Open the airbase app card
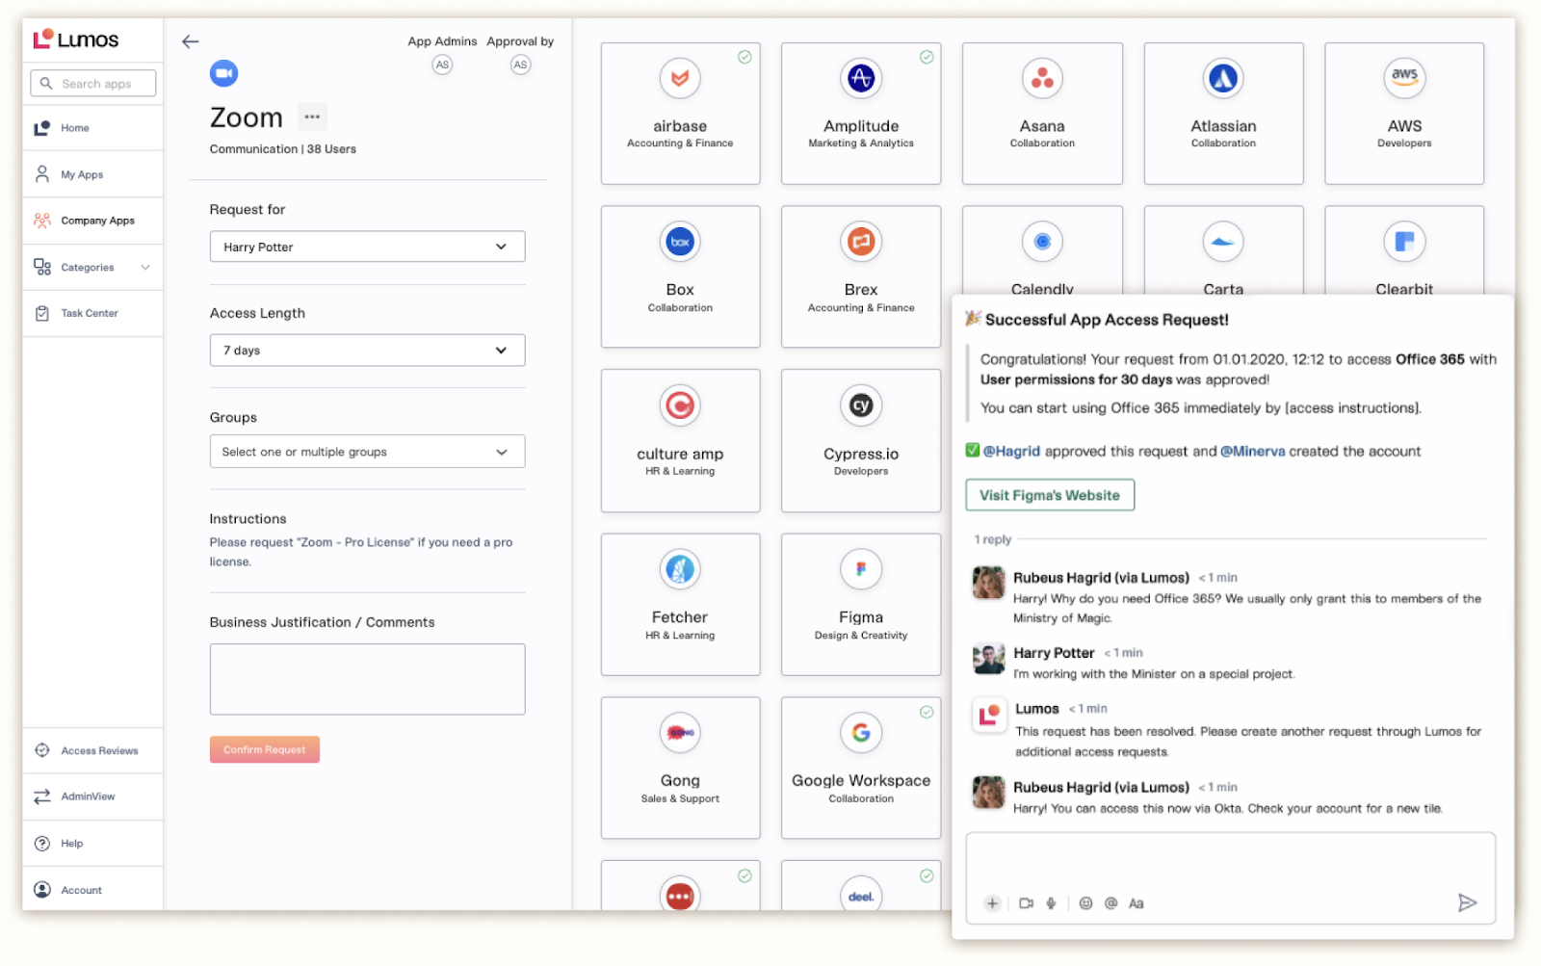Viewport: 1541px width, 966px height. [x=680, y=114]
